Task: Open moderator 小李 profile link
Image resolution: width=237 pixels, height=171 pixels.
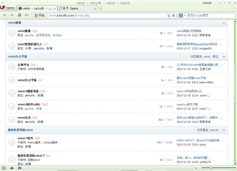Action: click(28, 48)
